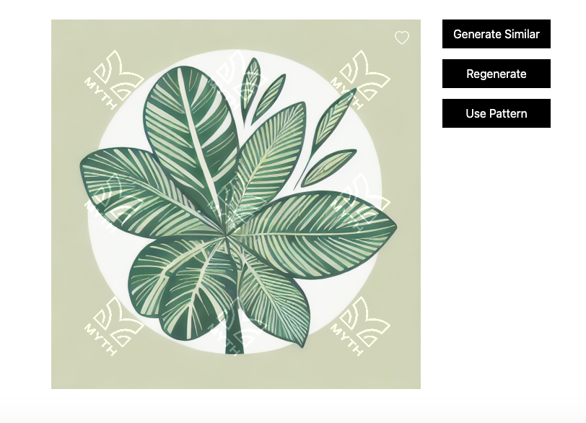Favorite the pattern with the heart icon

pyautogui.click(x=402, y=38)
